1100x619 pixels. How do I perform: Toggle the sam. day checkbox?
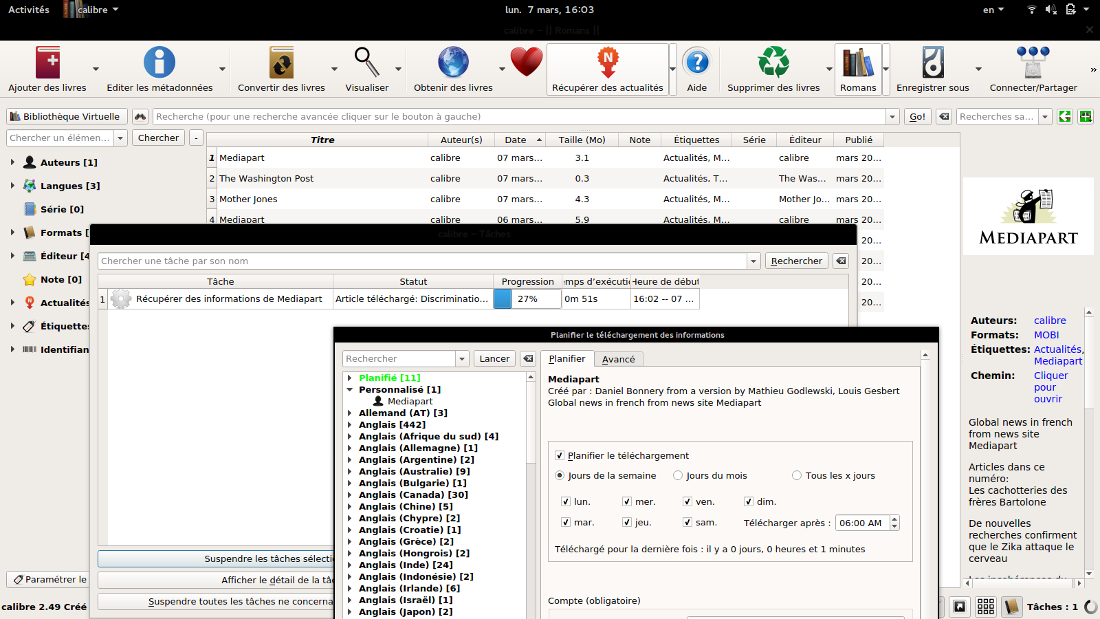[687, 523]
